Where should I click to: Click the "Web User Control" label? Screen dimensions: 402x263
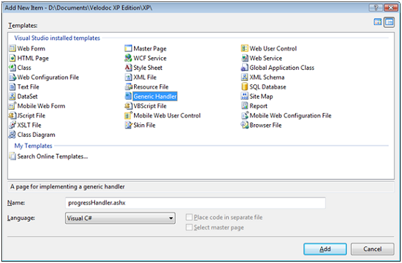[x=274, y=48]
